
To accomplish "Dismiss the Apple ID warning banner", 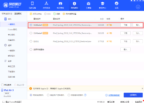I will click(142, 88).
